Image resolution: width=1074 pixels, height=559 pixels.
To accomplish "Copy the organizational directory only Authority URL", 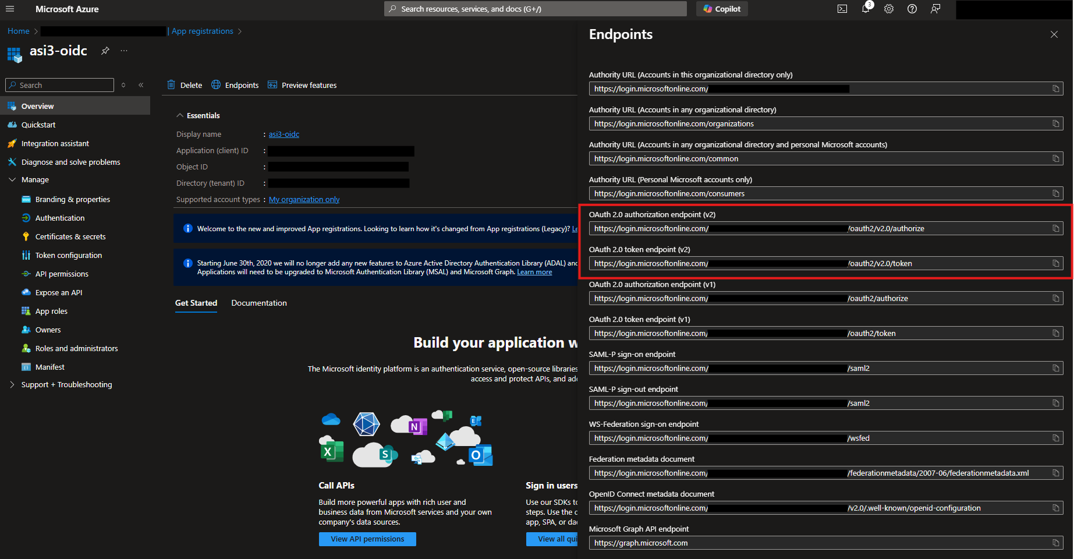I will (1056, 89).
